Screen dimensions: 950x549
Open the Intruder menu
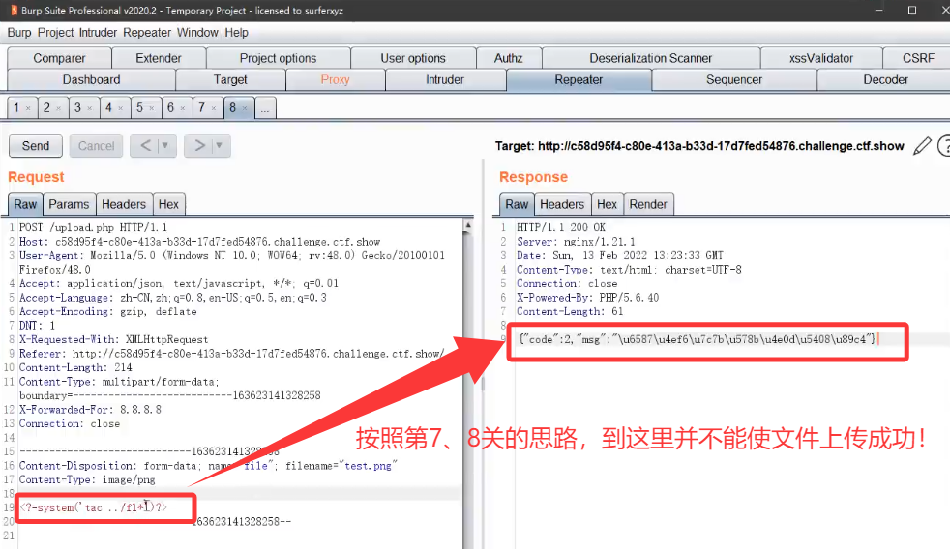click(x=98, y=33)
